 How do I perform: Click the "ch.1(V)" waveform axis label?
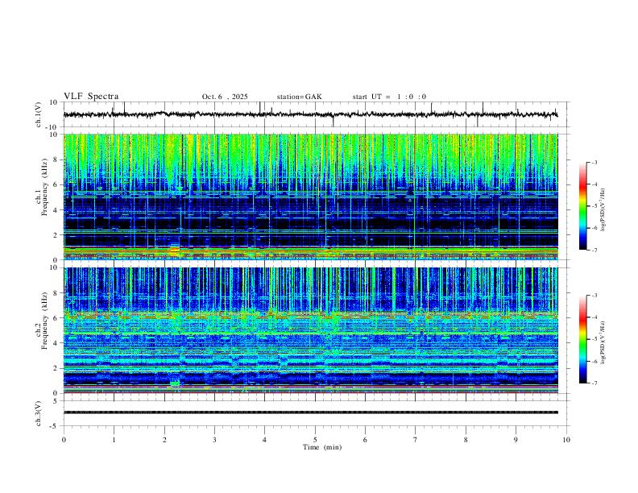pyautogui.click(x=39, y=114)
